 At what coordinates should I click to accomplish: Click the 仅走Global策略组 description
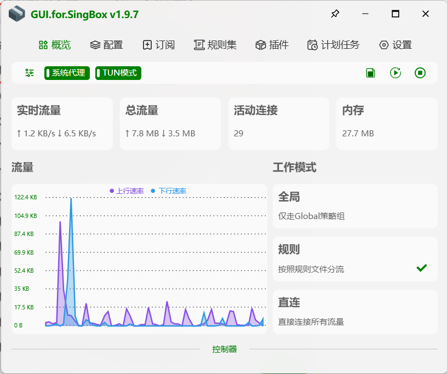point(311,216)
